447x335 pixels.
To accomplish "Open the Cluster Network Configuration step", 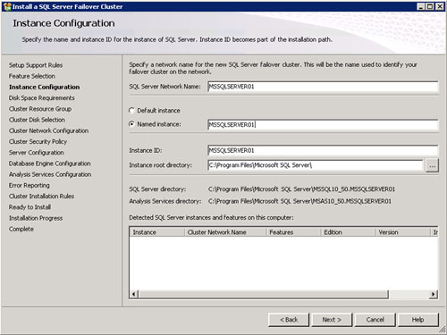I will [49, 130].
